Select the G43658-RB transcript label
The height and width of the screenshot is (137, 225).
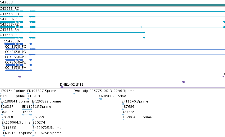click(x=9, y=19)
